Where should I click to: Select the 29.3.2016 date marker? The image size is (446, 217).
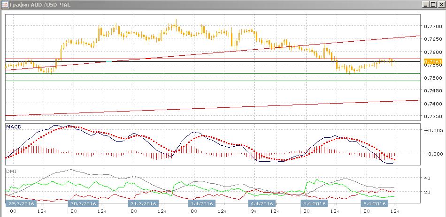tap(21, 203)
